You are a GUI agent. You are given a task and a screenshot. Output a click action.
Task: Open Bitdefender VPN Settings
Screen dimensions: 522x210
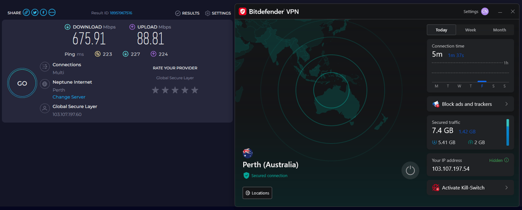tap(471, 12)
